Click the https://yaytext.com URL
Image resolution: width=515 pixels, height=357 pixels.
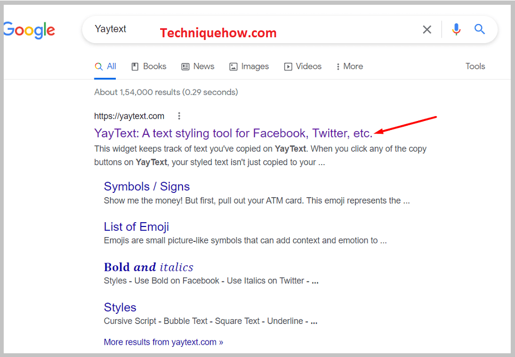pos(129,116)
